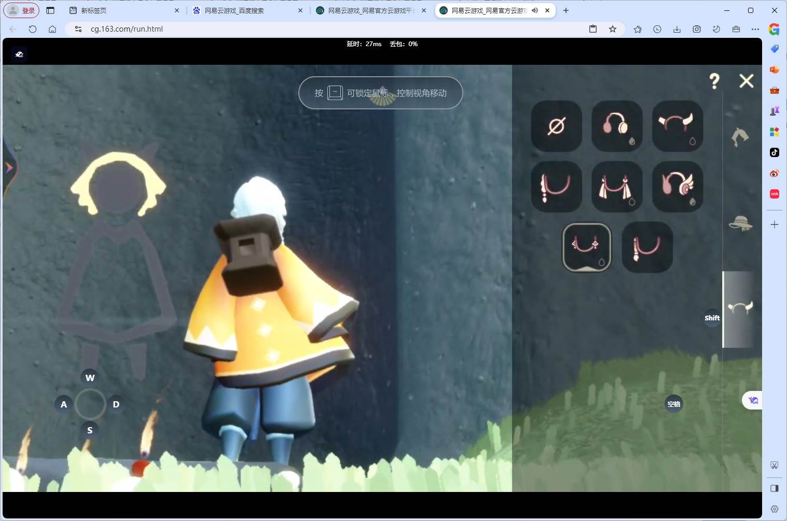
Task: Open the screenshot tool
Action: click(x=697, y=29)
